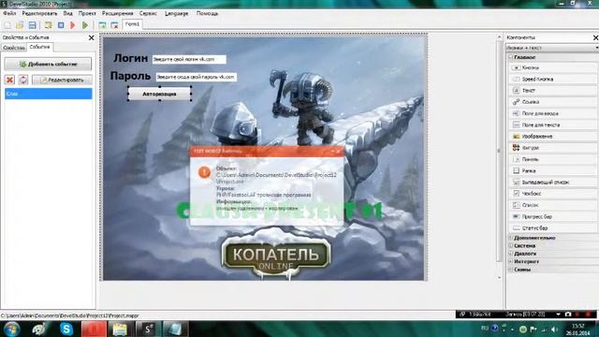Open the Файл menu
Viewport: 599px width, 337px height.
point(9,13)
